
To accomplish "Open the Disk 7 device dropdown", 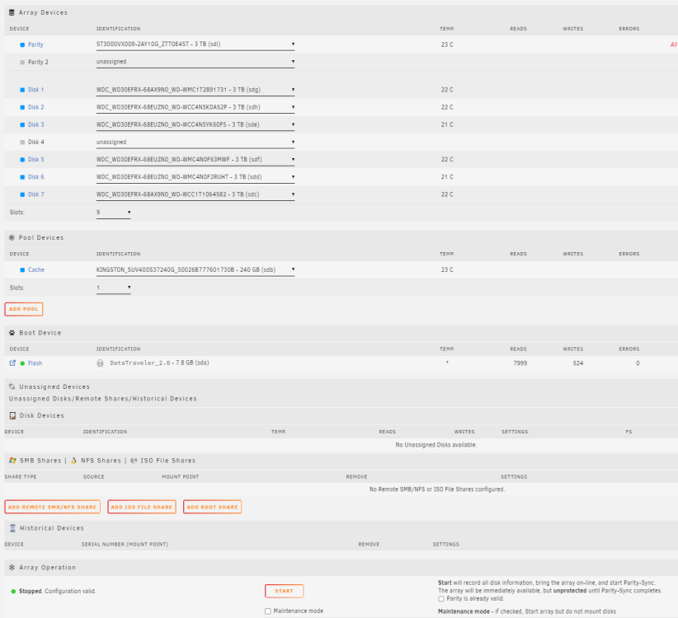I will tap(195, 194).
